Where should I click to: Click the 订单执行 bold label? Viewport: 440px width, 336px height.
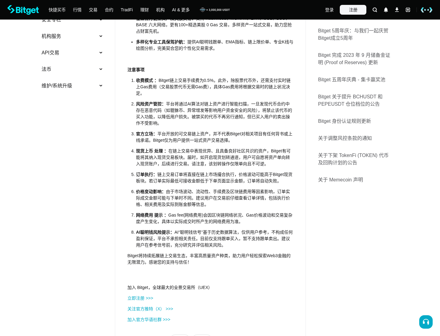tap(146, 174)
